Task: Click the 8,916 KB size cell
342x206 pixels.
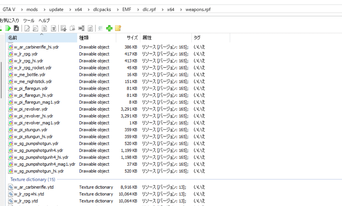Action: tap(129, 187)
